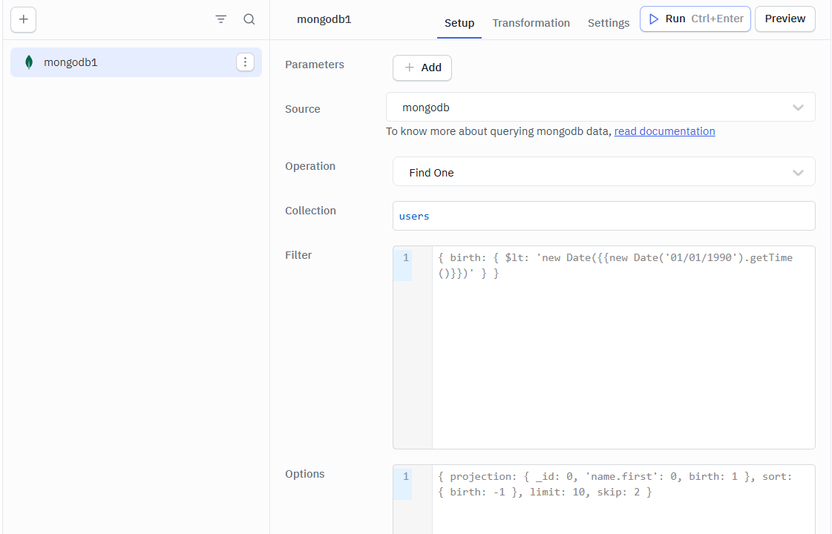Viewport: 832px width, 534px height.
Task: Open the query list filter icon
Action: (x=221, y=19)
